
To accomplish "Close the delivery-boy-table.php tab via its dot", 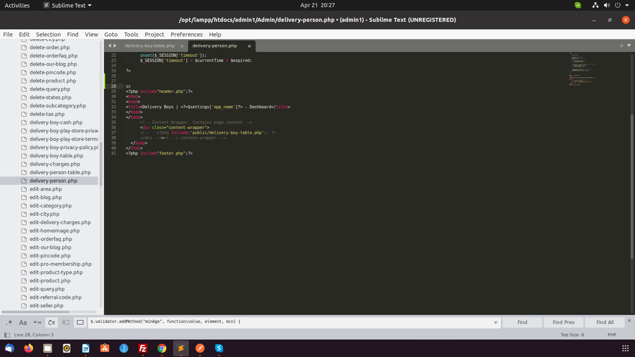I will pyautogui.click(x=182, y=46).
